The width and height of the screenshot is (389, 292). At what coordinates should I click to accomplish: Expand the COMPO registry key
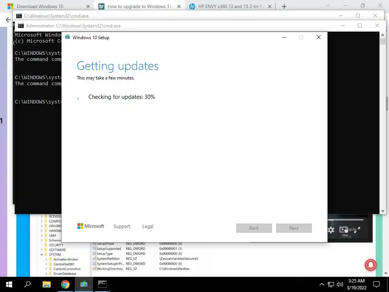click(x=42, y=221)
